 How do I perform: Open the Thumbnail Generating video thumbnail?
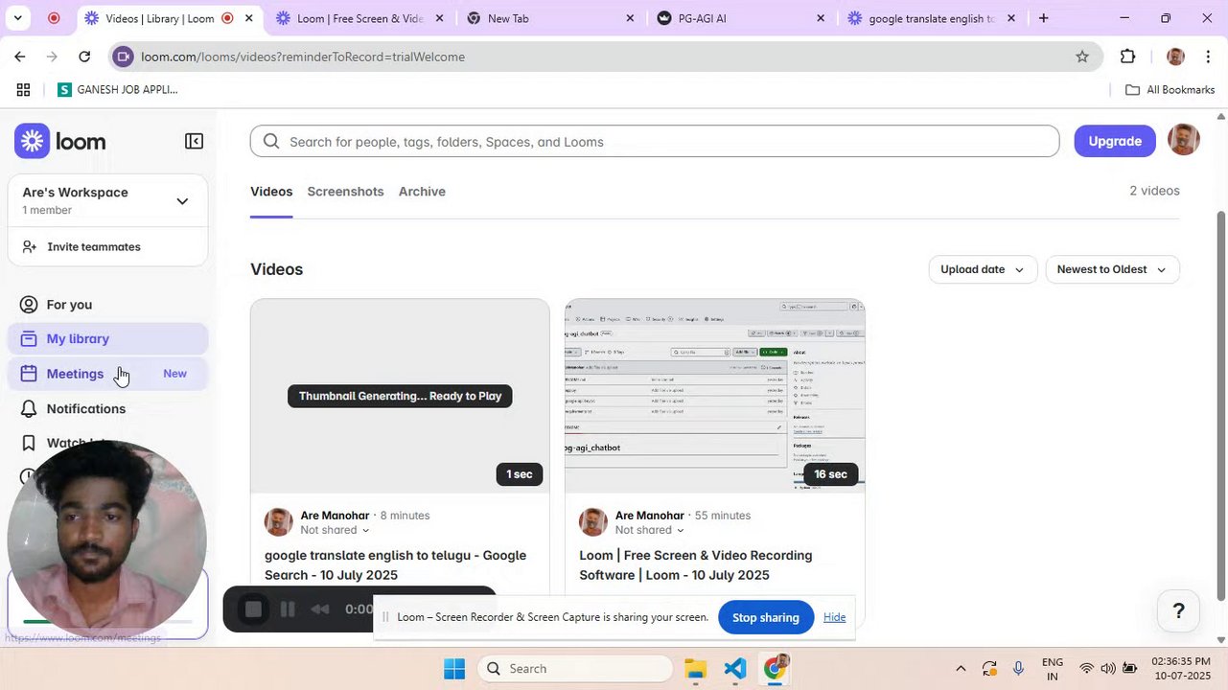tap(400, 396)
